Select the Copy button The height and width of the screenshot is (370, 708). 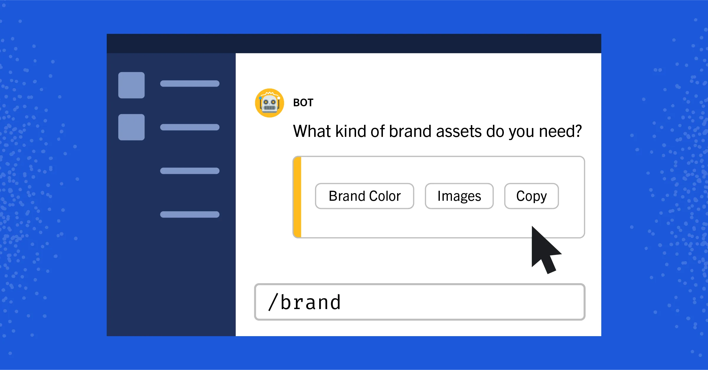531,196
